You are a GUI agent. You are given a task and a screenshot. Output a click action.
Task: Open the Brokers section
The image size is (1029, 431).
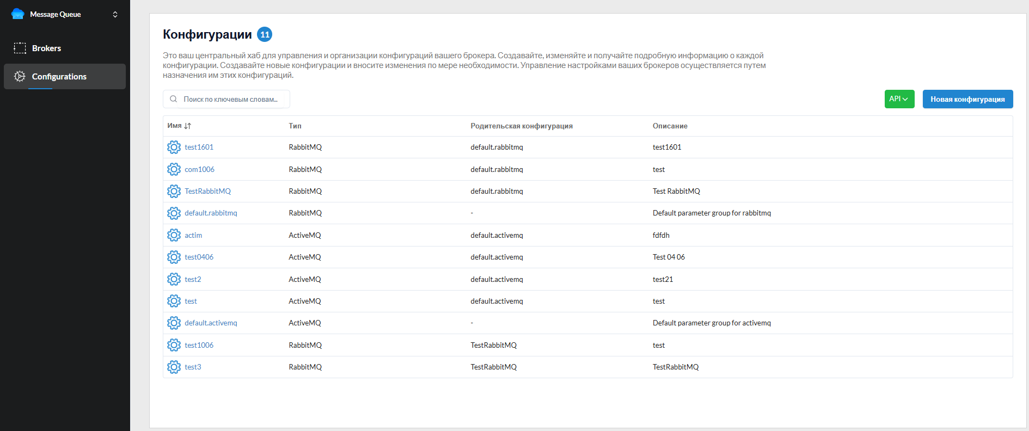coord(65,48)
